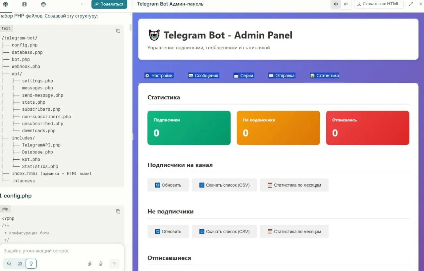Click Обновить in the Не подписчики section

(x=168, y=232)
